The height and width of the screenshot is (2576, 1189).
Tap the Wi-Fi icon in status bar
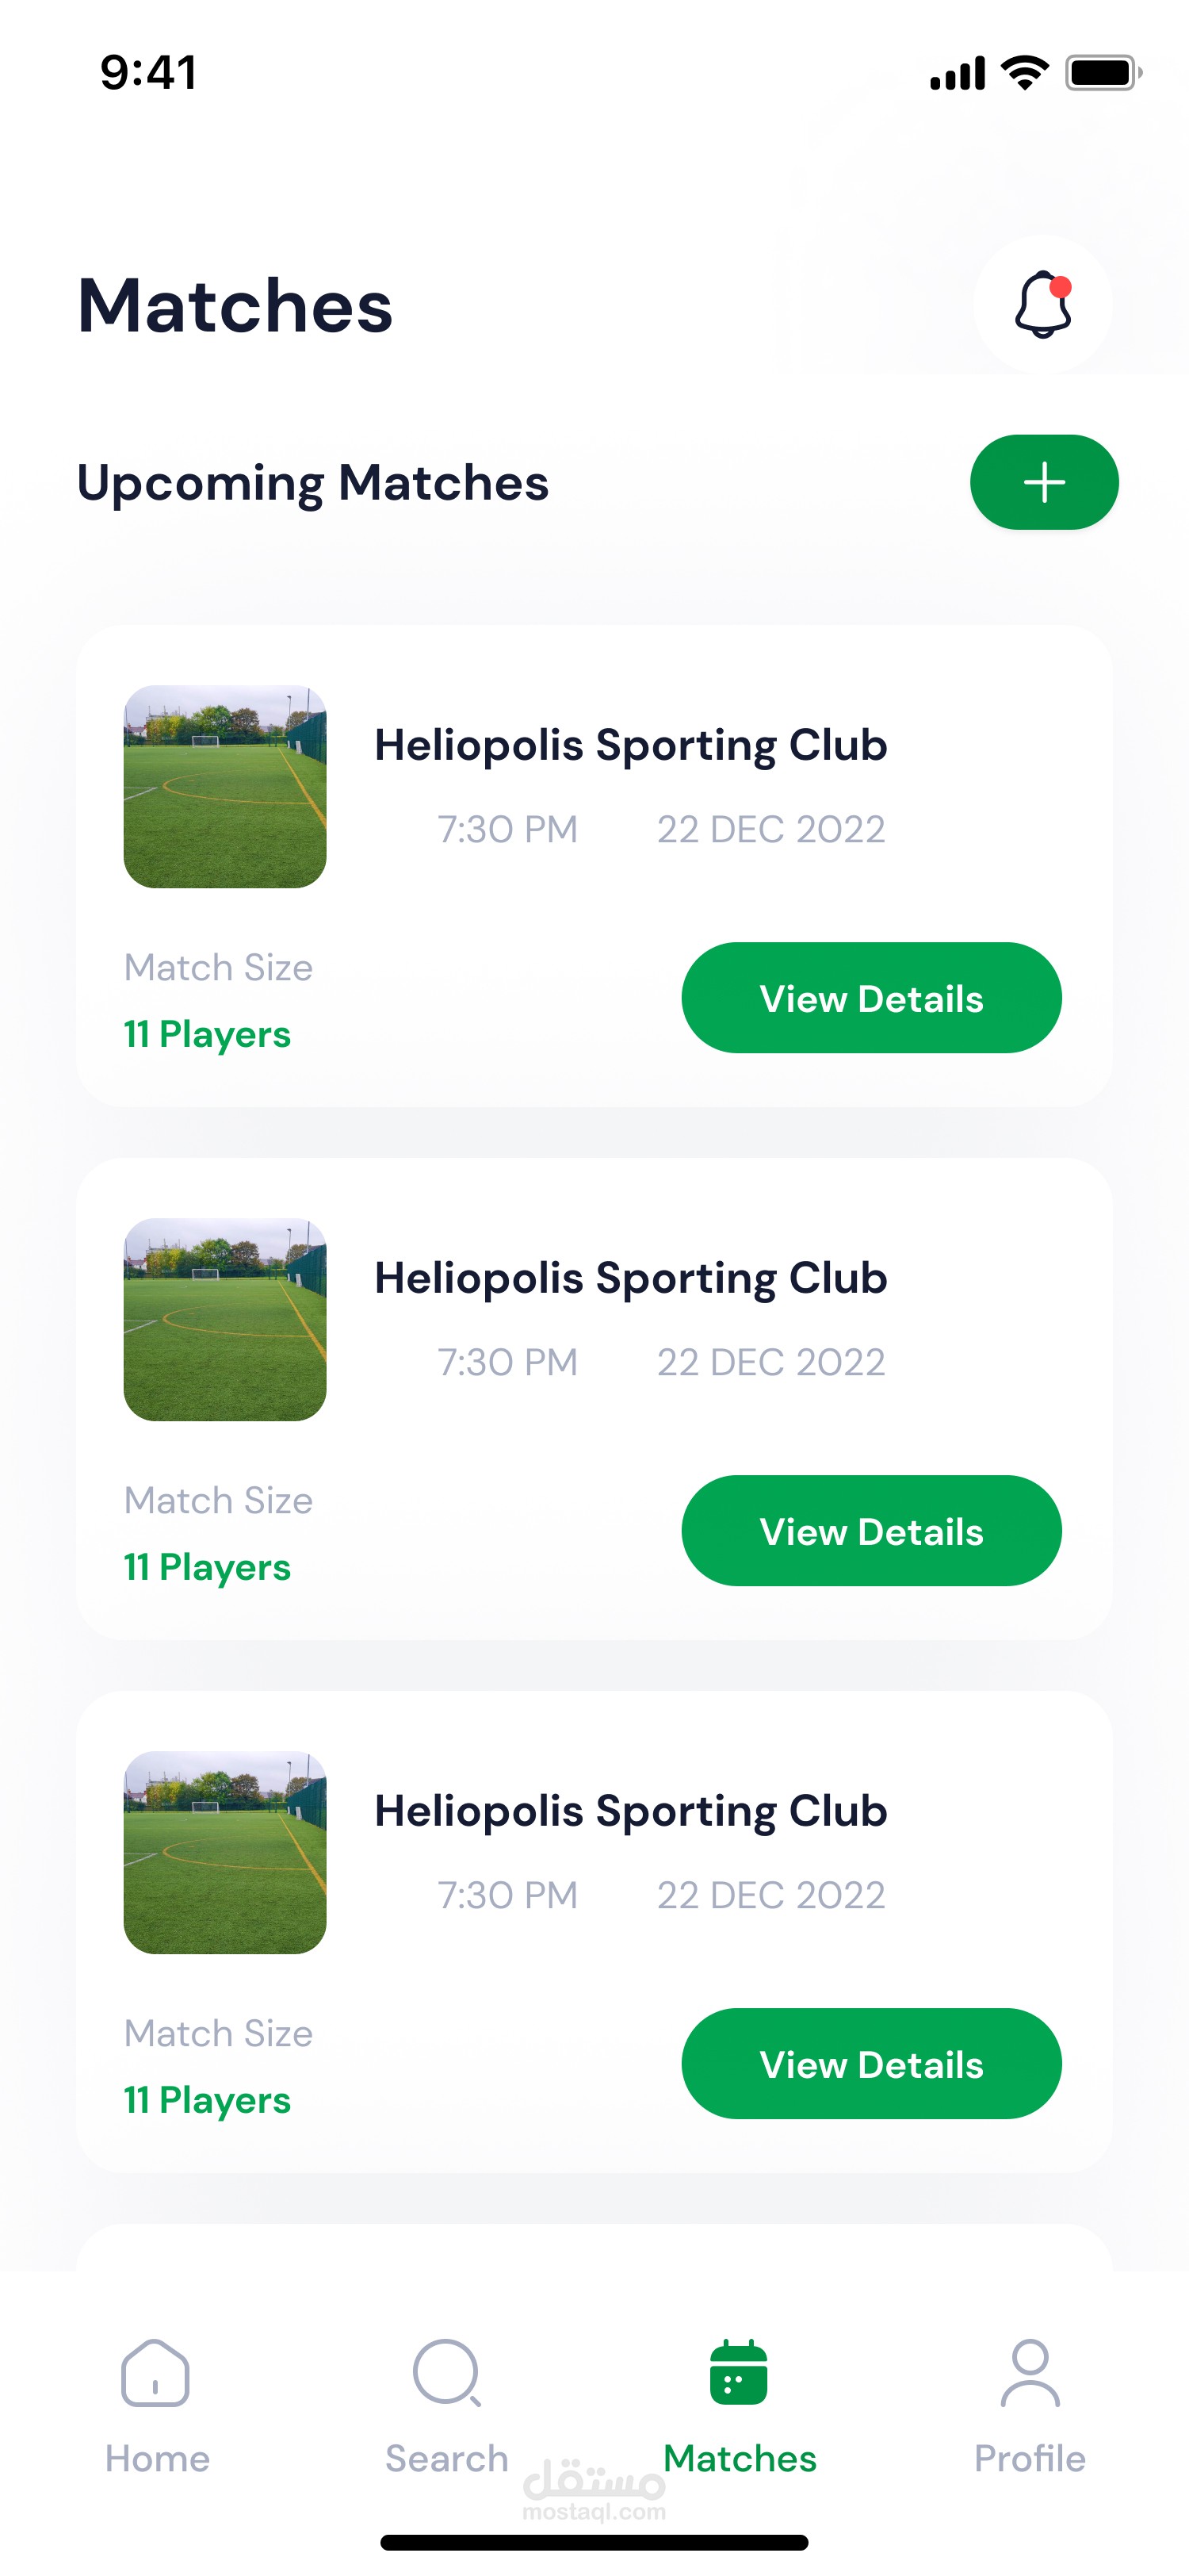tap(1024, 73)
